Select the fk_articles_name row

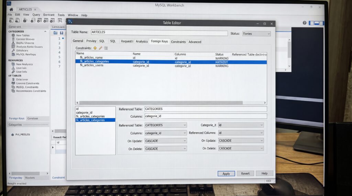coord(171,58)
